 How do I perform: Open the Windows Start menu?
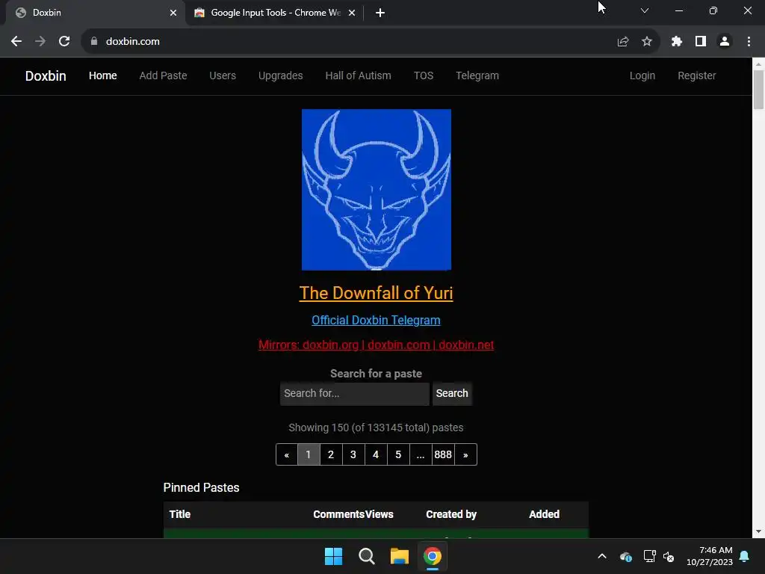[334, 556]
